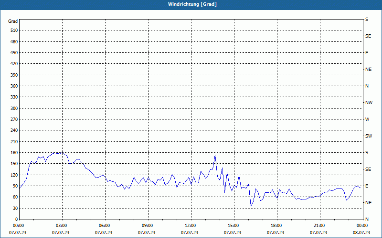Select the 12:00 time axis label

pos(189,226)
